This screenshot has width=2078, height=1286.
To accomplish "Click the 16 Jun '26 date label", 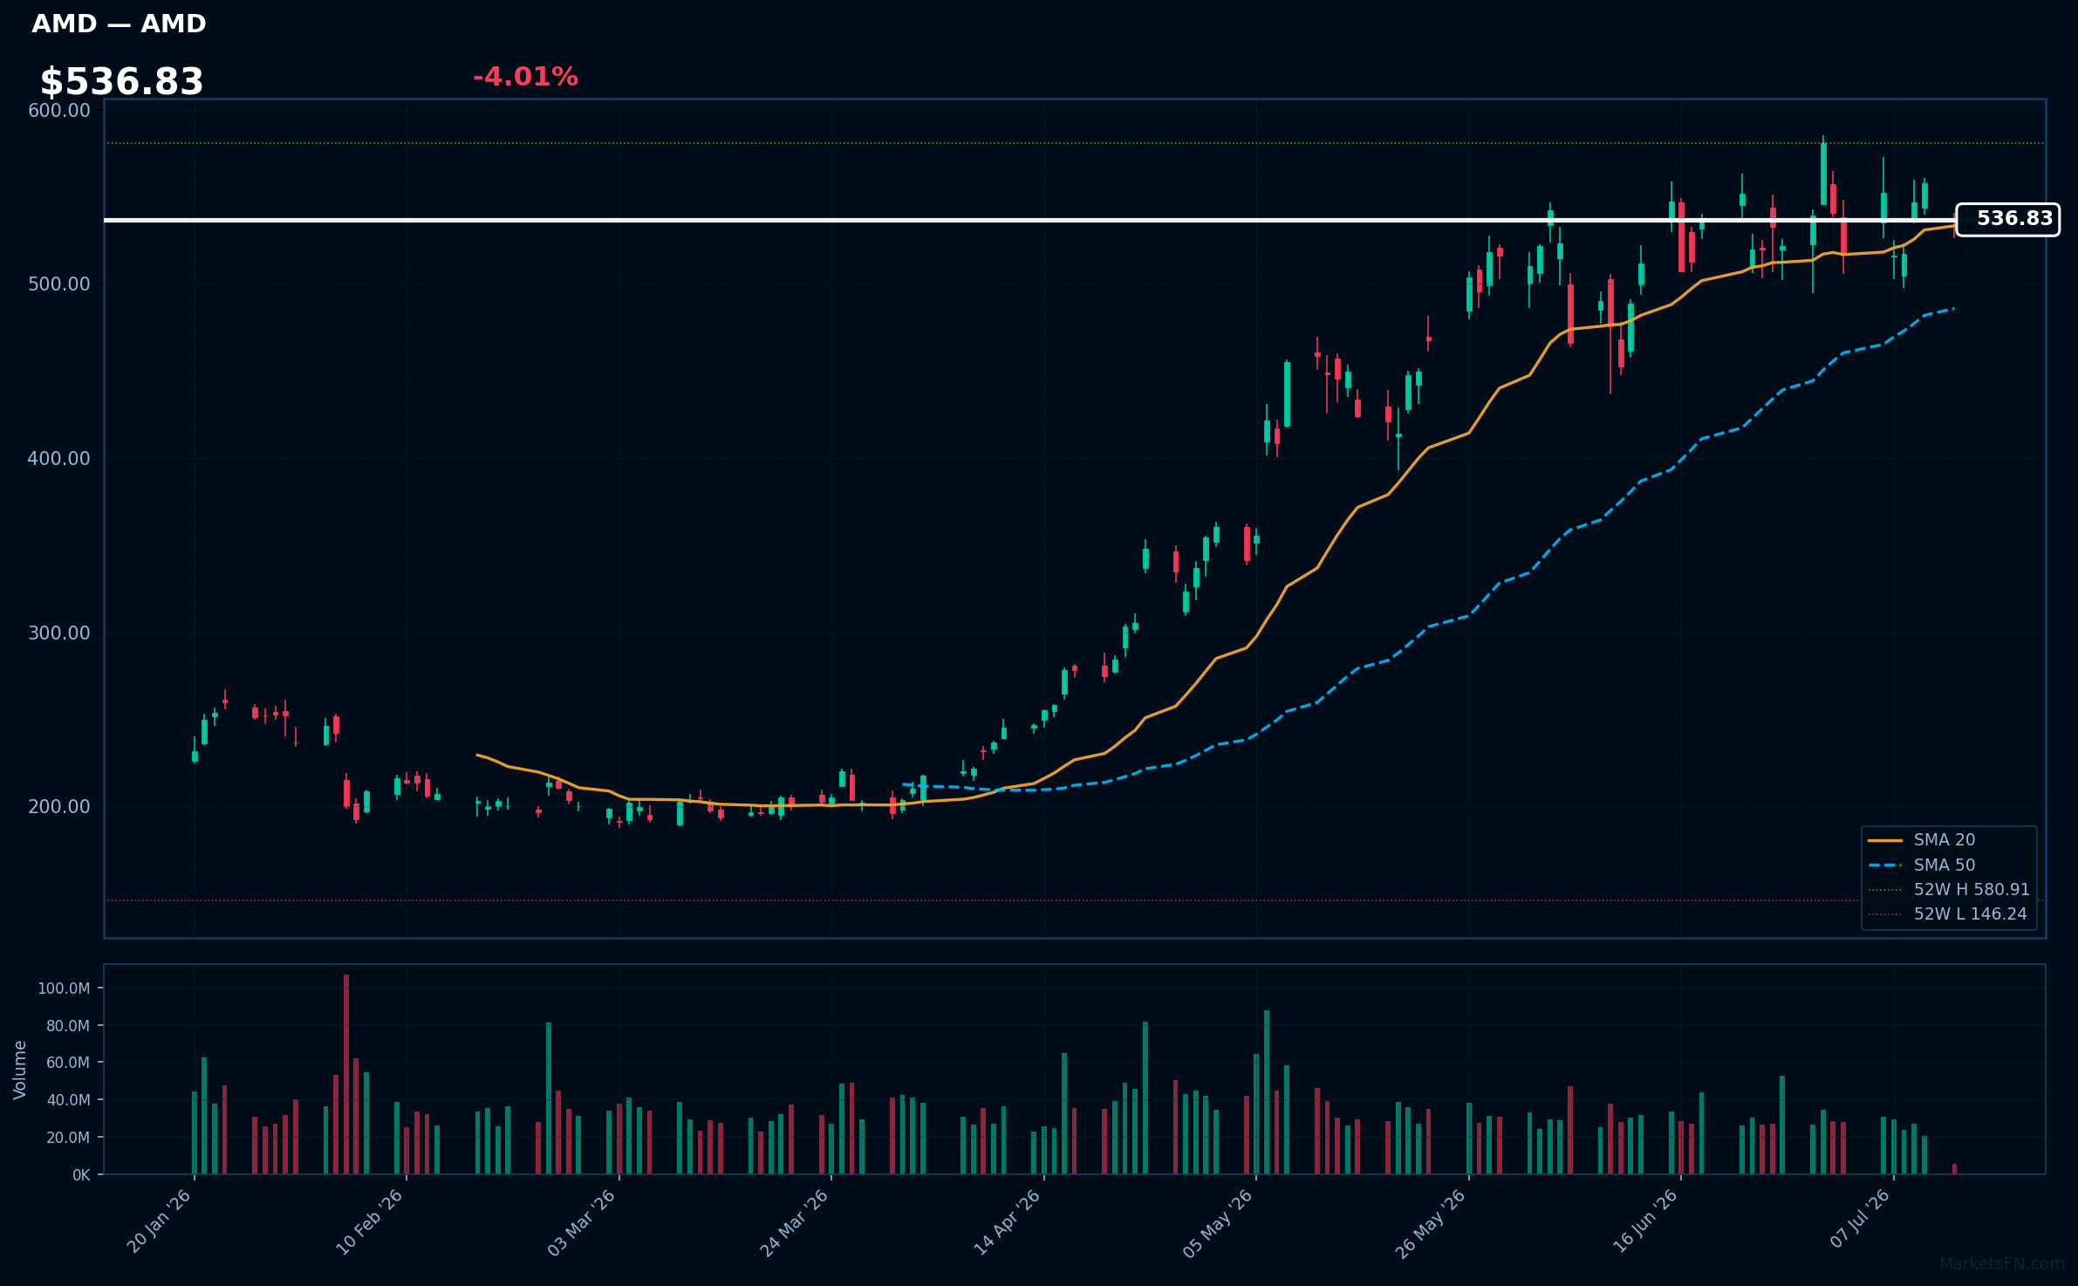I will coord(1645,1221).
